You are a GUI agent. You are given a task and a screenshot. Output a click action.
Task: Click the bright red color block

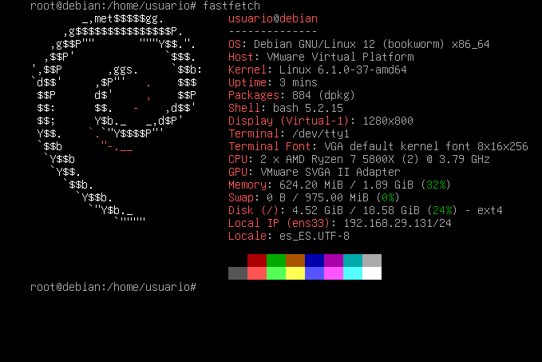(257, 273)
